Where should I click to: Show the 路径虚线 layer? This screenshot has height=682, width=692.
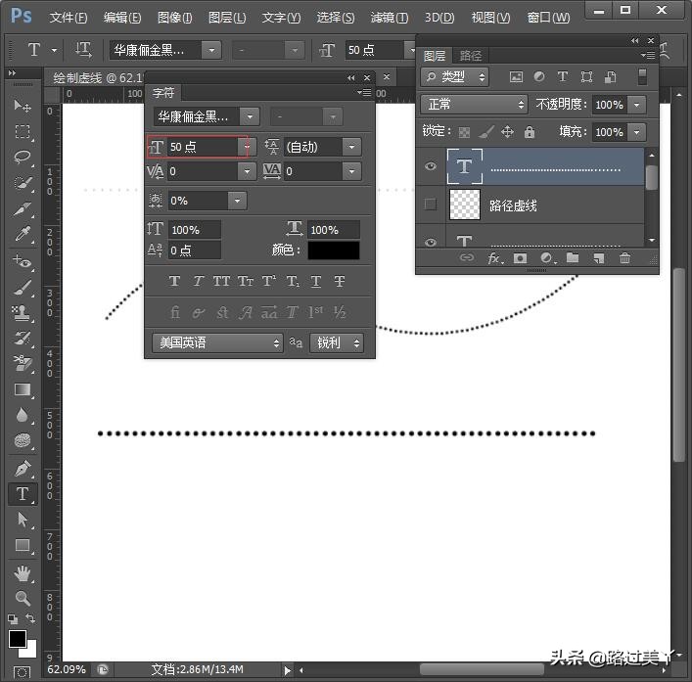click(430, 205)
